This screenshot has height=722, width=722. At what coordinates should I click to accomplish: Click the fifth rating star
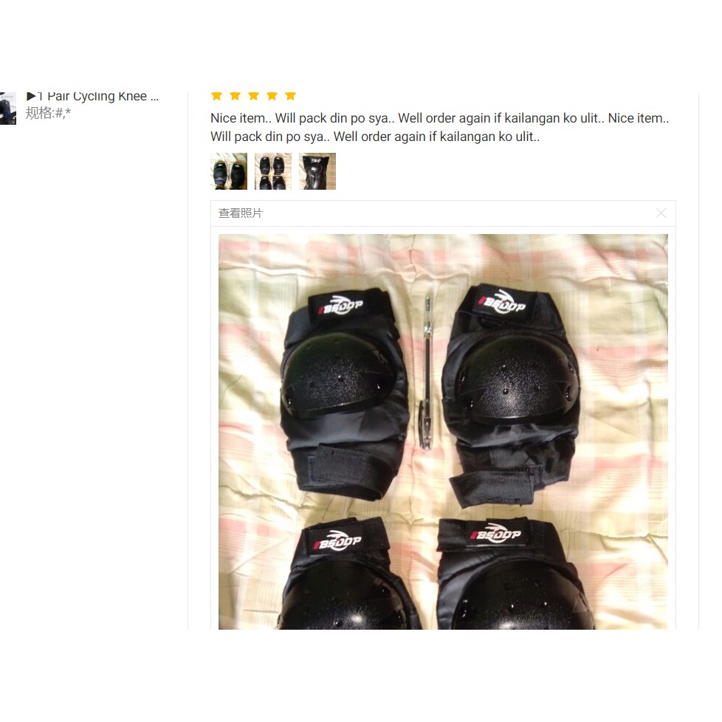click(x=290, y=96)
